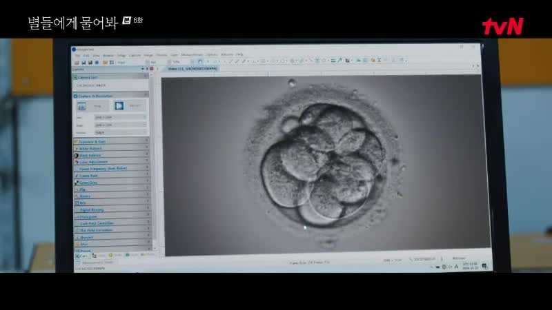The width and height of the screenshot is (552, 310).
Task: Open the Capture menu
Action: (x=135, y=55)
